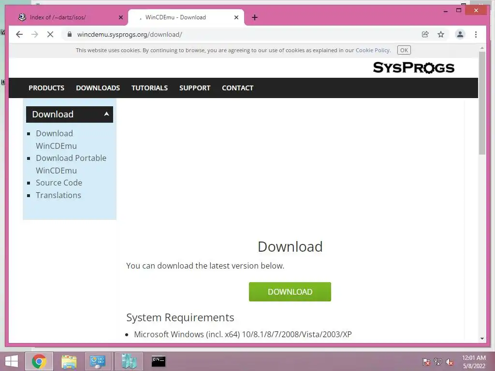Viewport: 495px width, 371px height.
Task: Share this page icon in address bar
Action: click(x=425, y=34)
